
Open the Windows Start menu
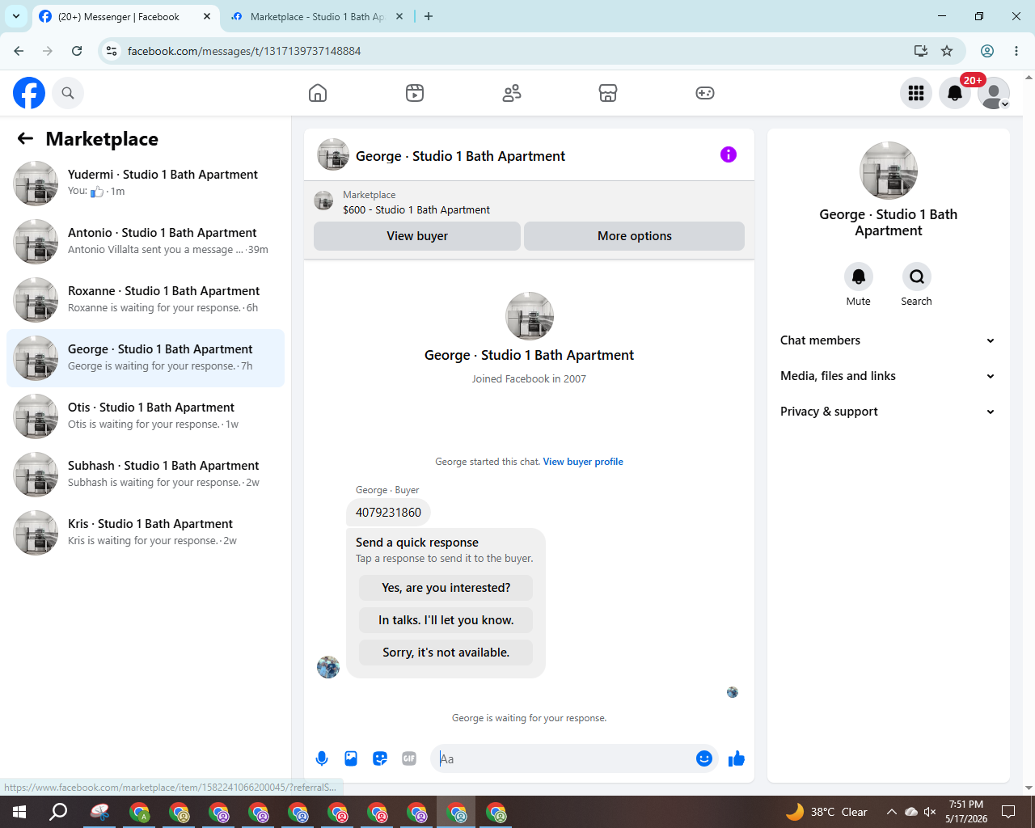coord(19,812)
